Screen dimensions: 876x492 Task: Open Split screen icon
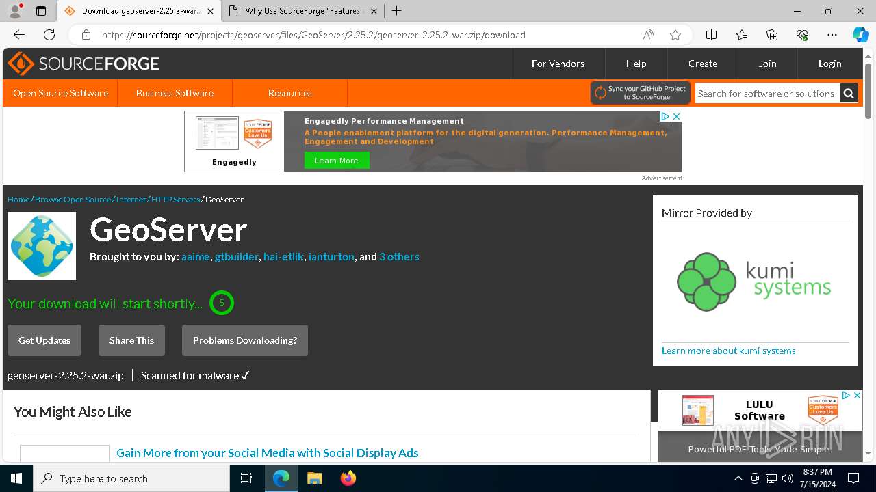click(x=711, y=35)
